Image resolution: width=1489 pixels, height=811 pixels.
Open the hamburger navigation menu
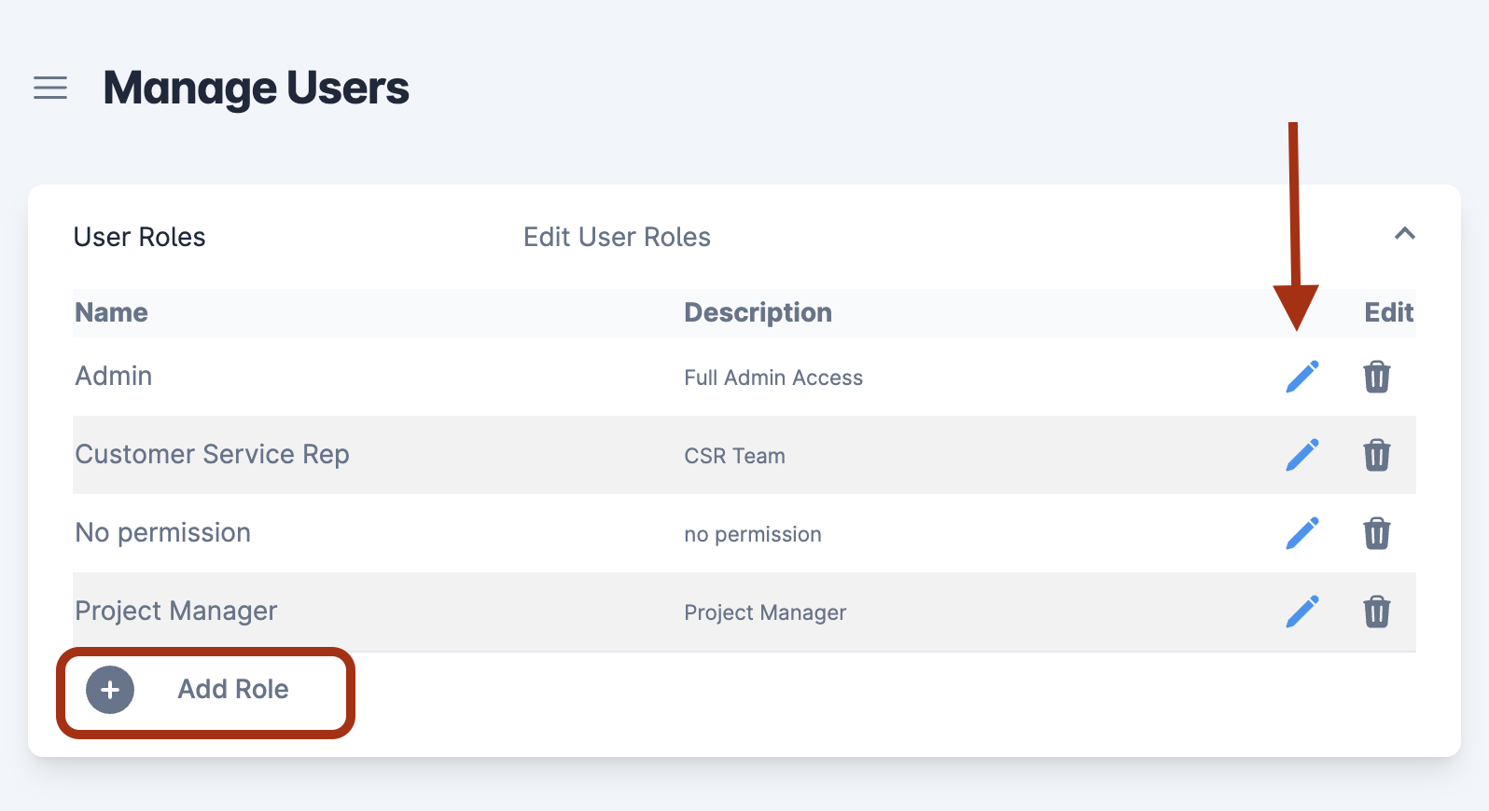coord(50,88)
